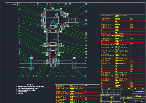Select callout number 32 above the gearbox
146x103 pixels.
(x=47, y=4)
